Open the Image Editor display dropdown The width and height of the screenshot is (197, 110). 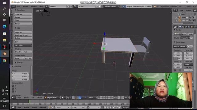185,38
